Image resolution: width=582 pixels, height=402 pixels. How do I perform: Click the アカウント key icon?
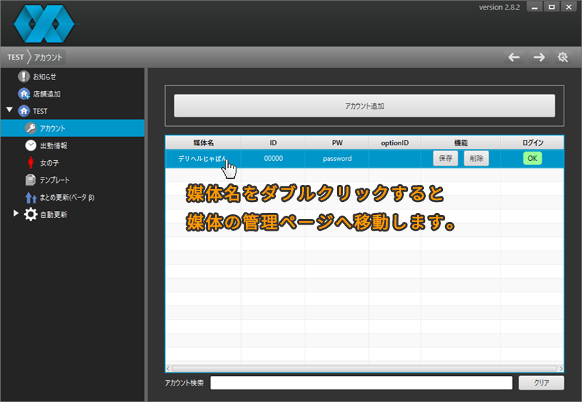coord(31,128)
